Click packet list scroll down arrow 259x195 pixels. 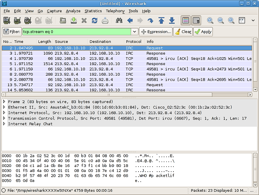click(x=255, y=89)
